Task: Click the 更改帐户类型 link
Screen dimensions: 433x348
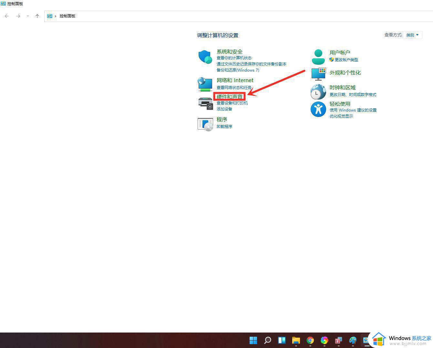Action: point(346,60)
